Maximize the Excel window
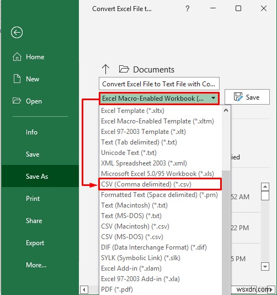This screenshot has height=295, width=277. click(238, 8)
